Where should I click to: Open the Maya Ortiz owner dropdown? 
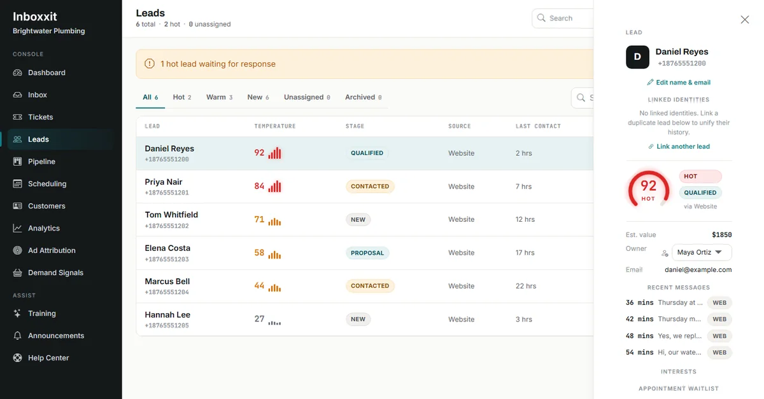[702, 252]
